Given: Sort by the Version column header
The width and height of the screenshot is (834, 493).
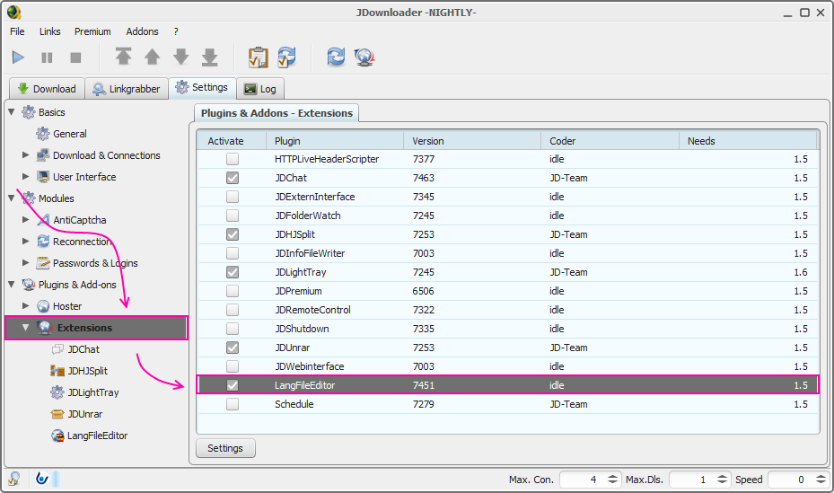Looking at the screenshot, I should [472, 141].
